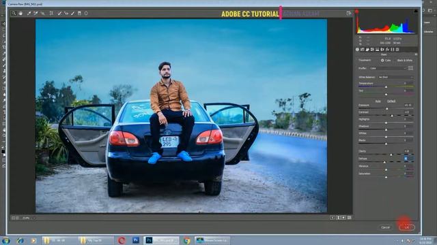Select the Color Sampler tool
Viewport: 437px width, 245px height.
[x=36, y=14]
